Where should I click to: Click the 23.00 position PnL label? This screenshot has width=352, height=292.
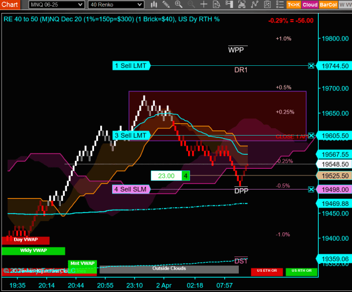coord(166,176)
